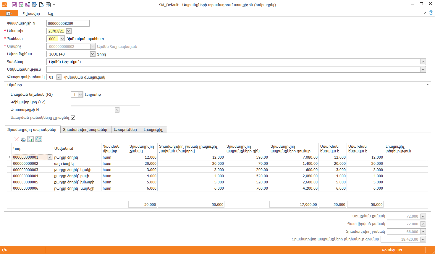Click the աղի ձողիկ name cell
Viewport: 435px width, 254px height.
click(x=77, y=164)
